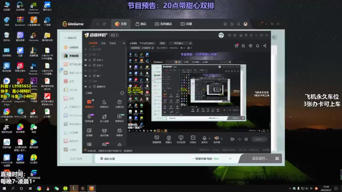Add 多媒体 media source
Image resolution: width=342 pixels, height=192 pixels.
[193, 140]
